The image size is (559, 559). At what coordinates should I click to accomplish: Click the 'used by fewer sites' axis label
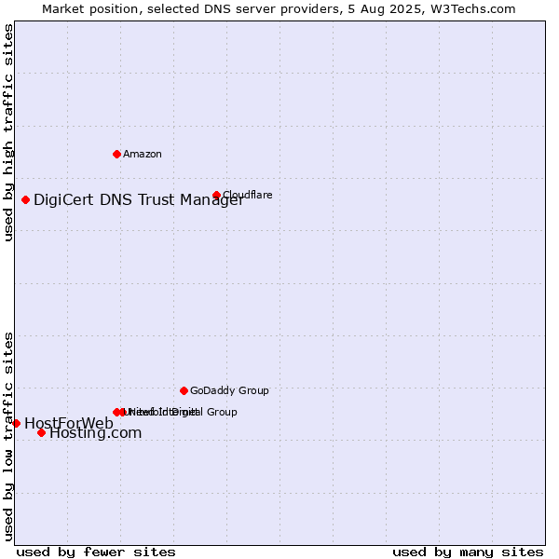96,552
